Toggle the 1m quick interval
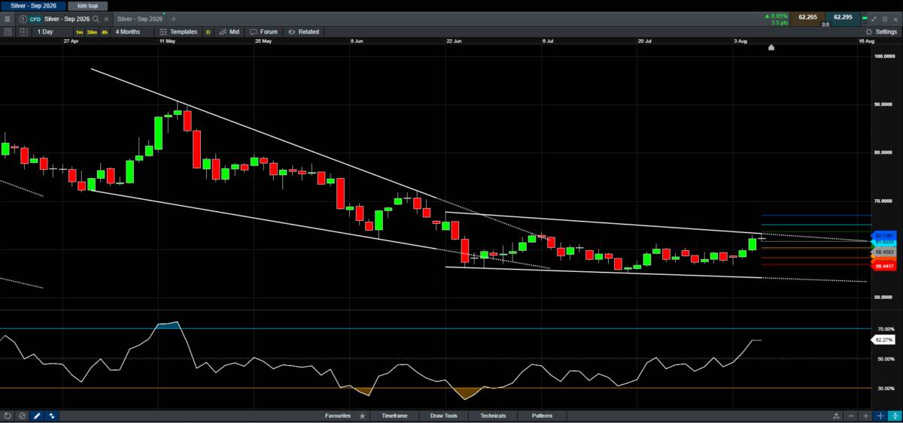Image resolution: width=903 pixels, height=423 pixels. [x=79, y=32]
